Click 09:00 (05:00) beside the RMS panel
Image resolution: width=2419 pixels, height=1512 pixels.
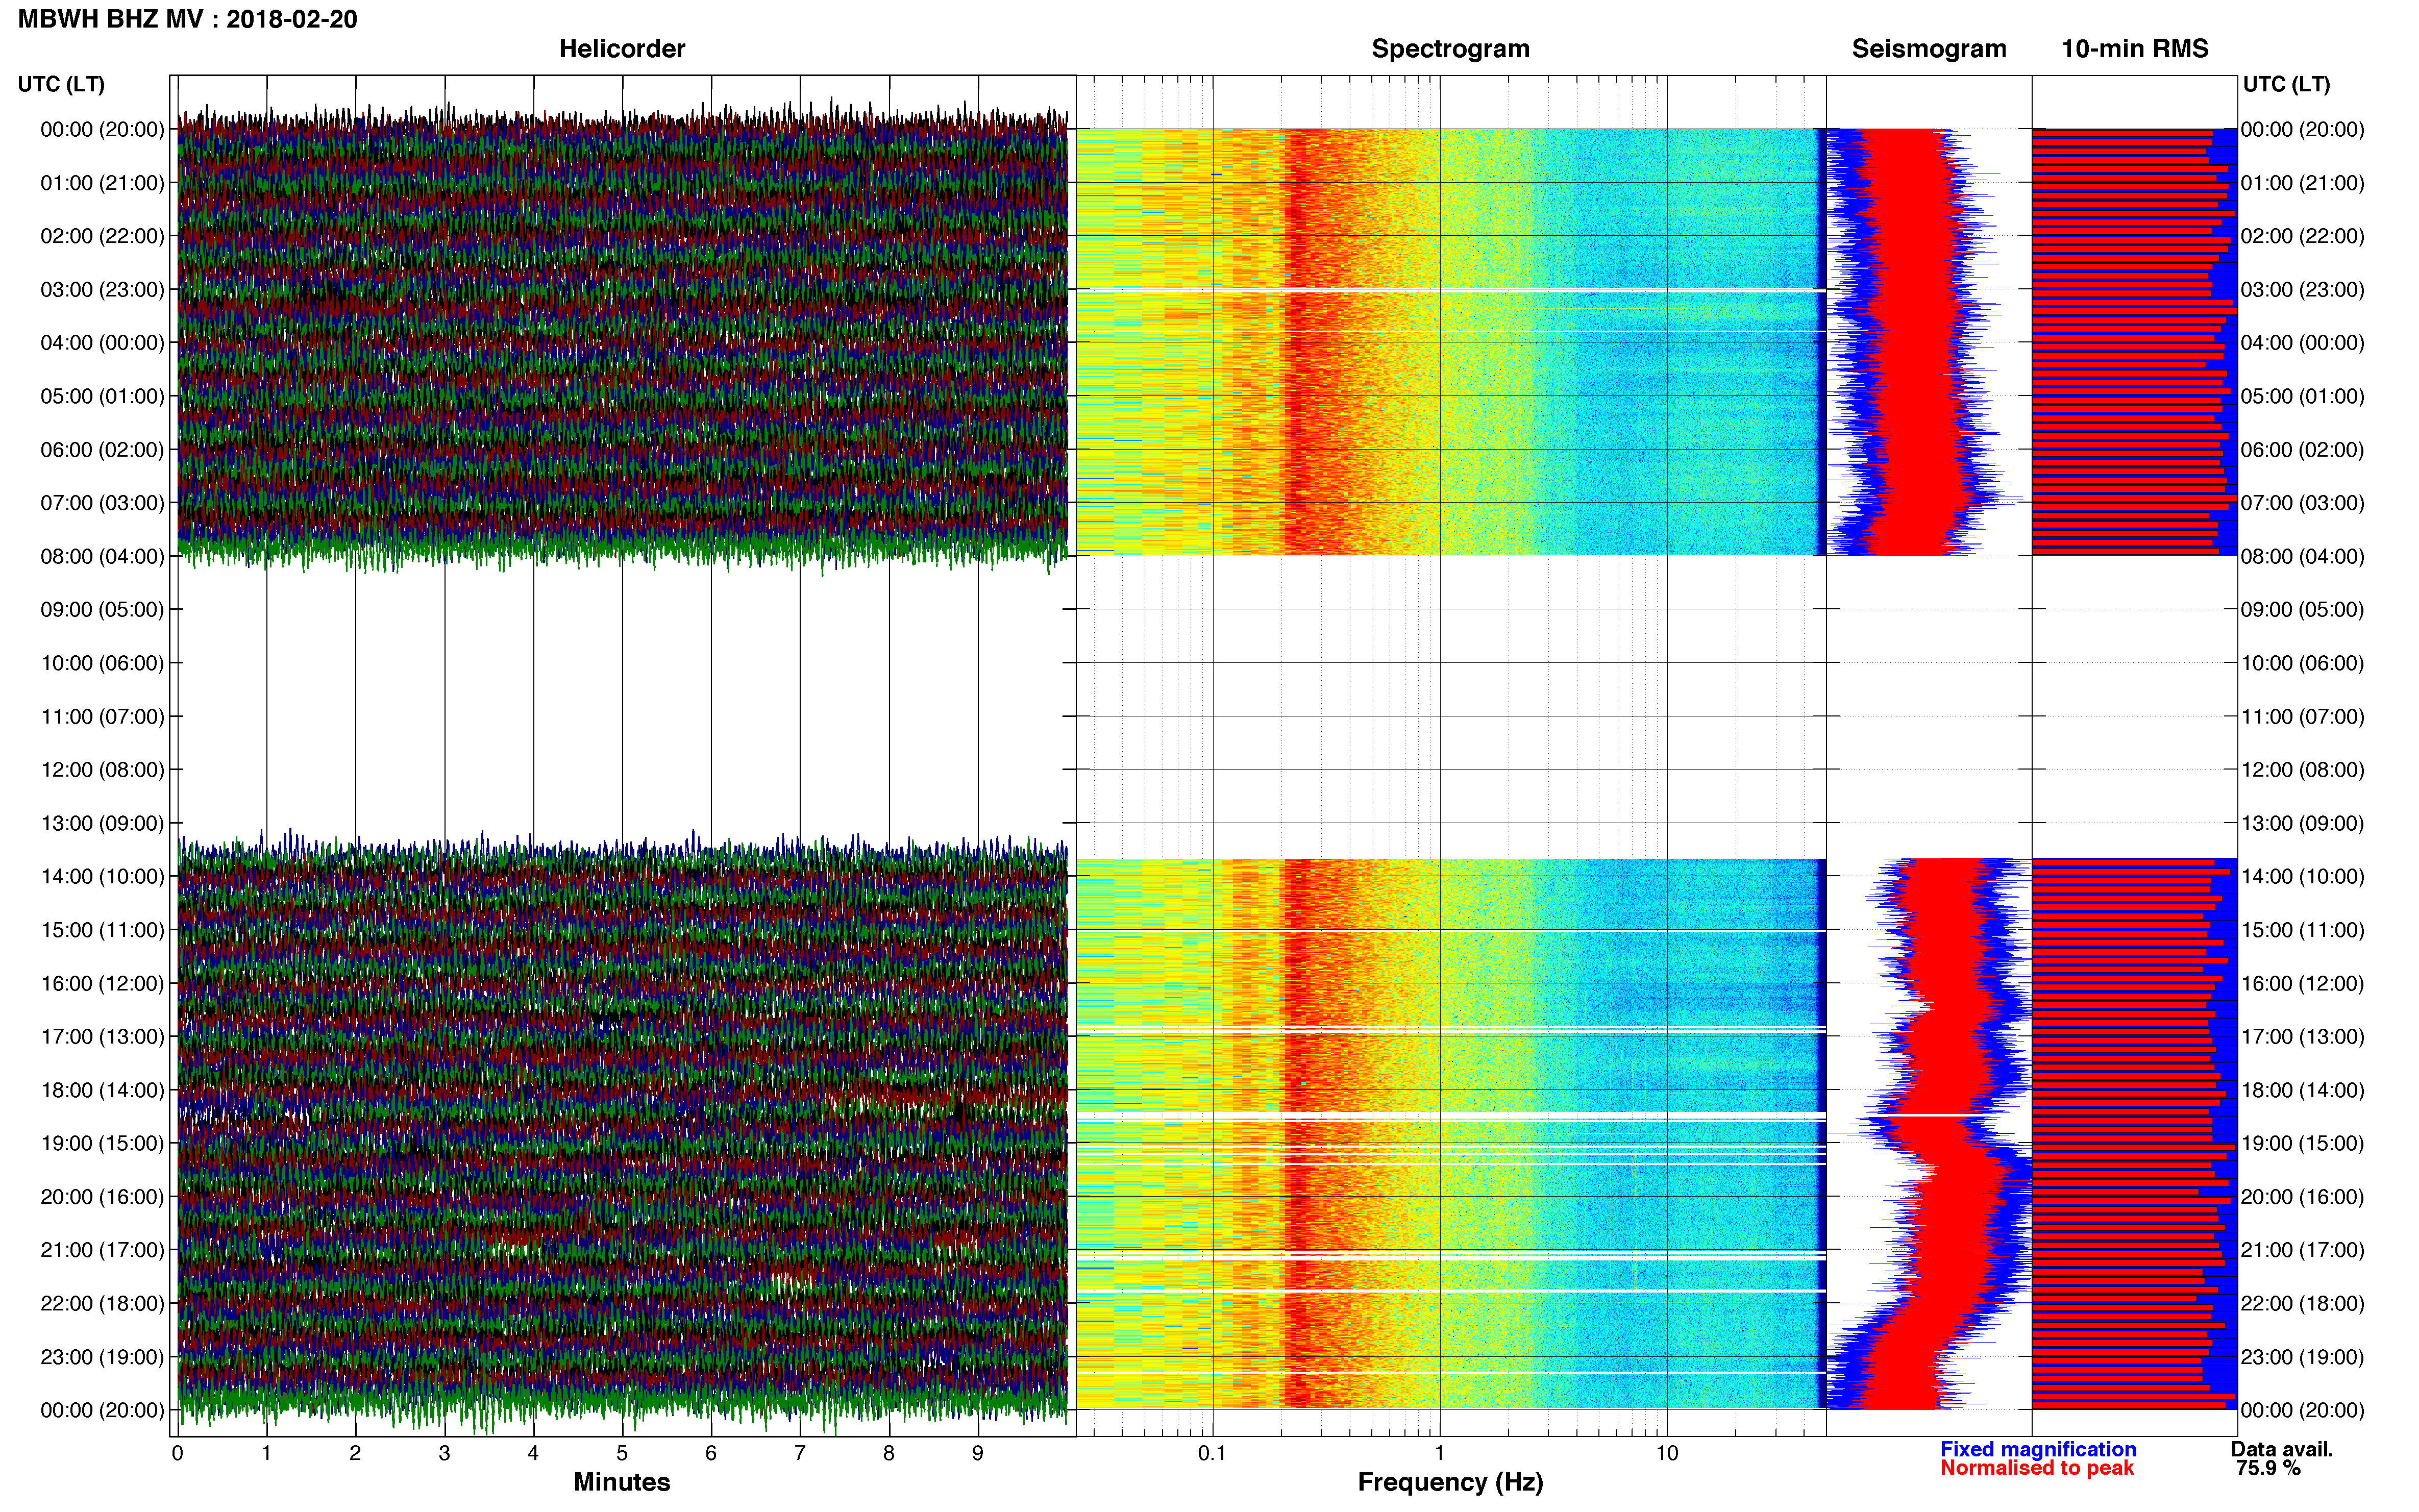2302,610
